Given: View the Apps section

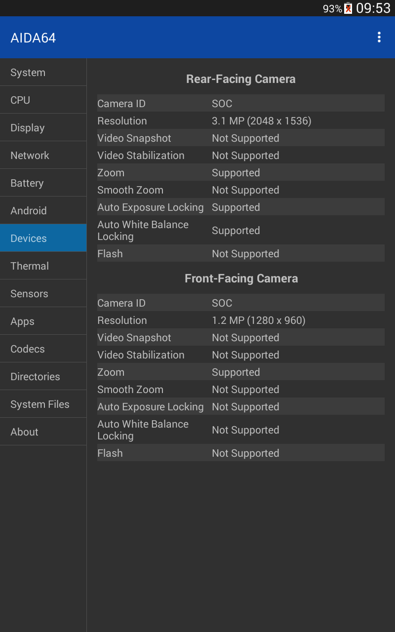Looking at the screenshot, I should coord(43,321).
